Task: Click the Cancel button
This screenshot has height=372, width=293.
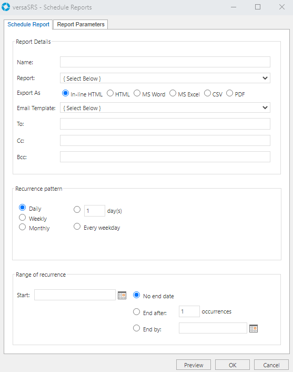Action: click(271, 365)
